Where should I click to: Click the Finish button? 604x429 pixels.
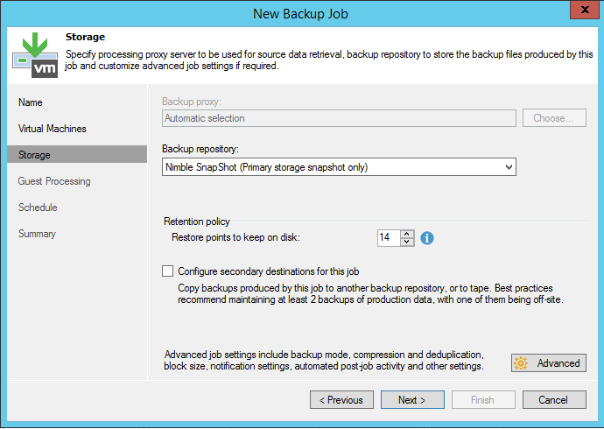(483, 400)
